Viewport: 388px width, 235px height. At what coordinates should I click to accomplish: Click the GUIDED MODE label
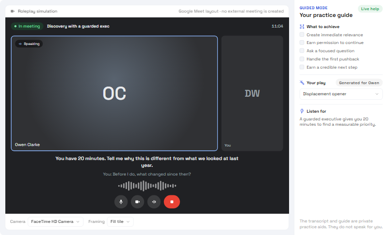tap(313, 8)
